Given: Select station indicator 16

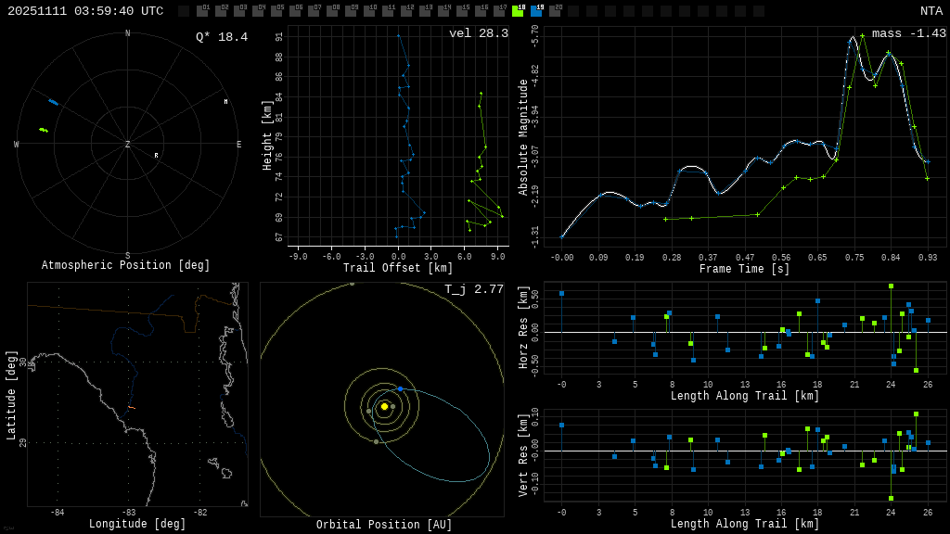Looking at the screenshot, I should click(x=481, y=10).
